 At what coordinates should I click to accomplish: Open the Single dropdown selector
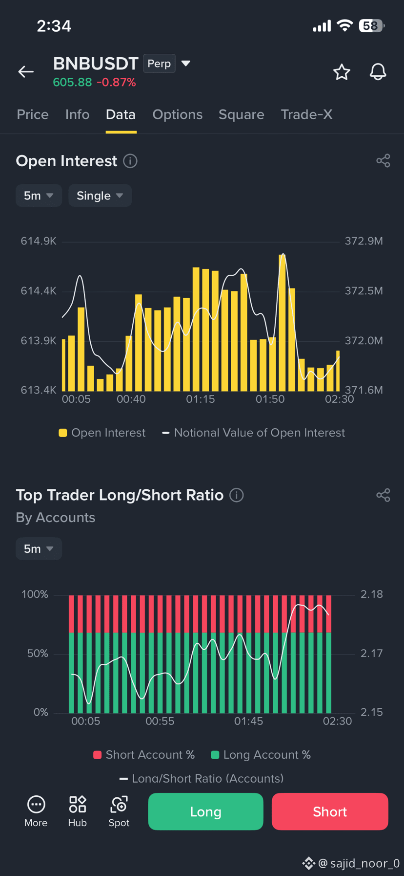pyautogui.click(x=100, y=196)
